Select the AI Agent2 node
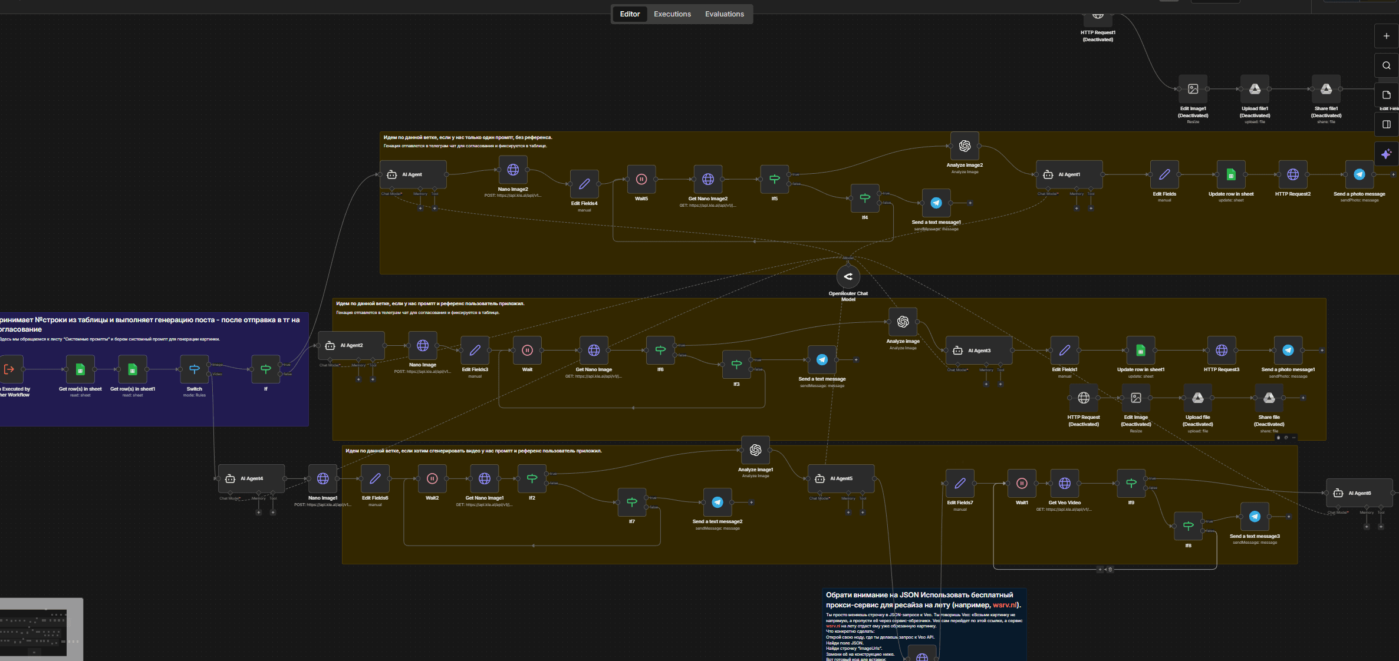 (x=351, y=346)
